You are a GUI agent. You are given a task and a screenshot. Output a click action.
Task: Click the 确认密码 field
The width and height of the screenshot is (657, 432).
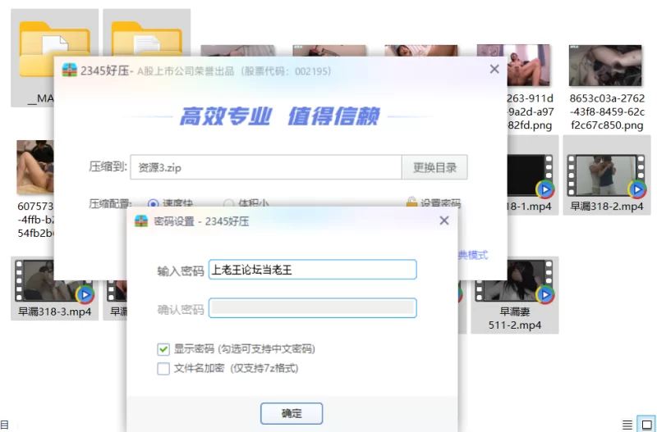click(x=313, y=308)
